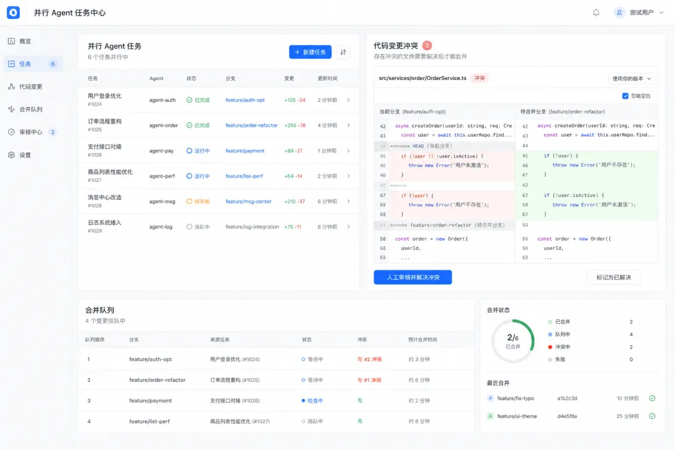Screen dimensions: 675x450
Task: Open the feature/list-perf link in task table
Action: click(x=244, y=176)
